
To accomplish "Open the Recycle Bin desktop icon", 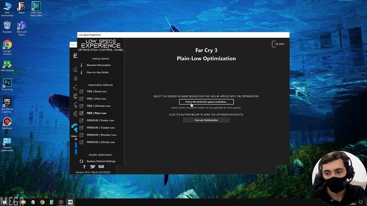I will tap(7, 27).
